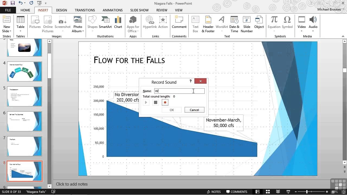The height and width of the screenshot is (195, 347).
Task: Click the Photo Album icon
Action: (x=78, y=20)
